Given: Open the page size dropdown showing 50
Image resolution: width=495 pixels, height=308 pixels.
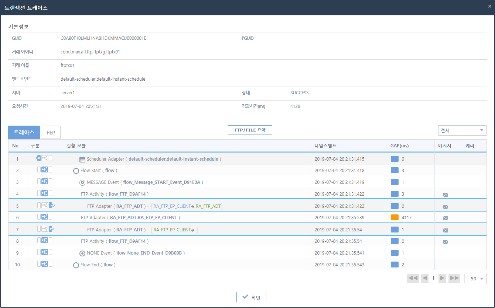Looking at the screenshot, I should coord(477,279).
